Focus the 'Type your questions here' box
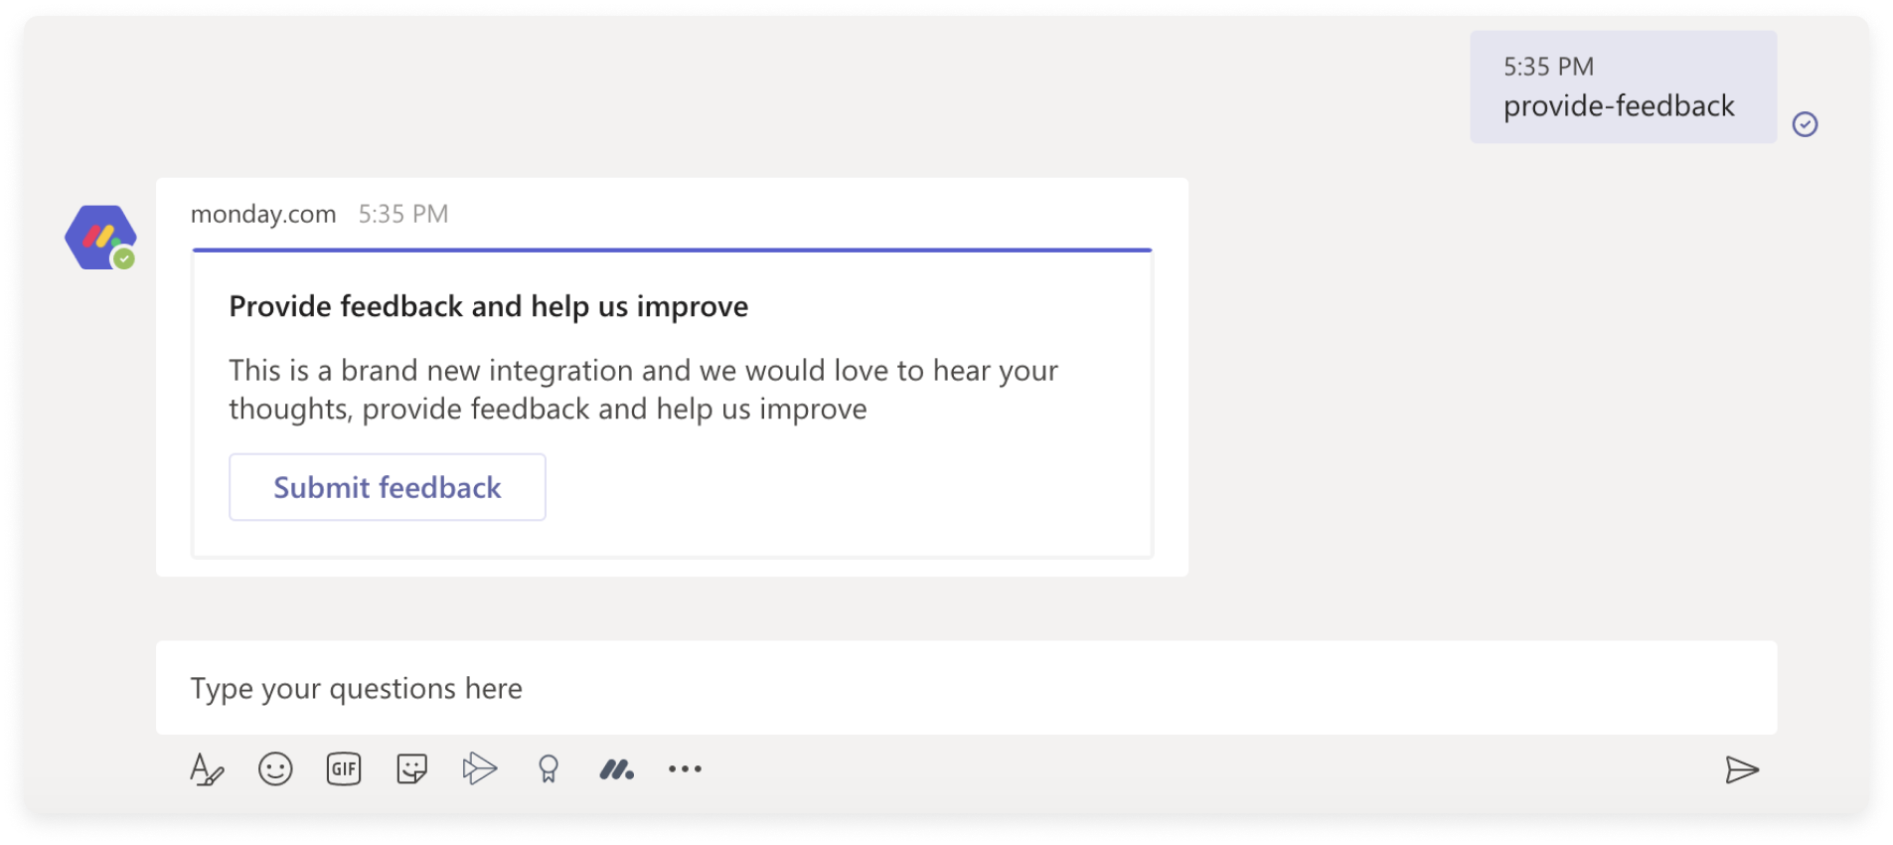This screenshot has width=1893, height=845. click(x=966, y=688)
